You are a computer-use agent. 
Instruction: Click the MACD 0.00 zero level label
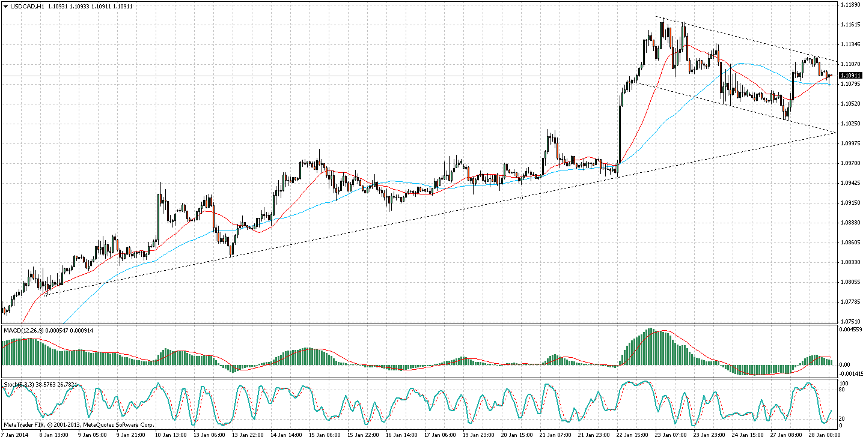click(x=846, y=364)
